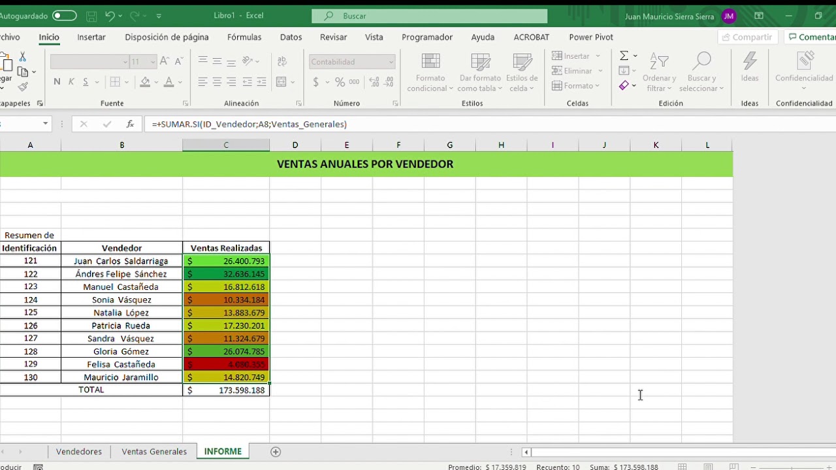Open Formato condicional menu
The width and height of the screenshot is (836, 470).
(x=429, y=72)
